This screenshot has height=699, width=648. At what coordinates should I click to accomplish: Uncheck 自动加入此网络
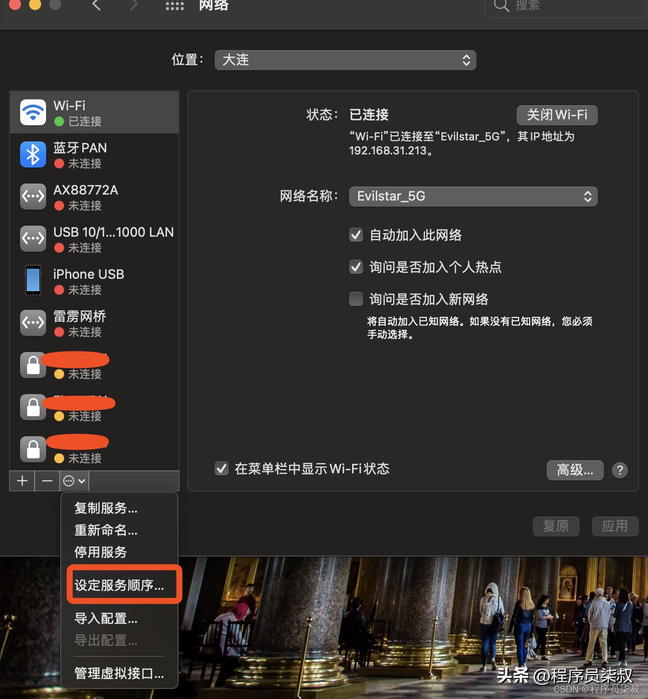tap(356, 235)
